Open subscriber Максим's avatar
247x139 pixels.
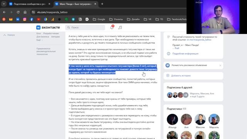point(200,119)
